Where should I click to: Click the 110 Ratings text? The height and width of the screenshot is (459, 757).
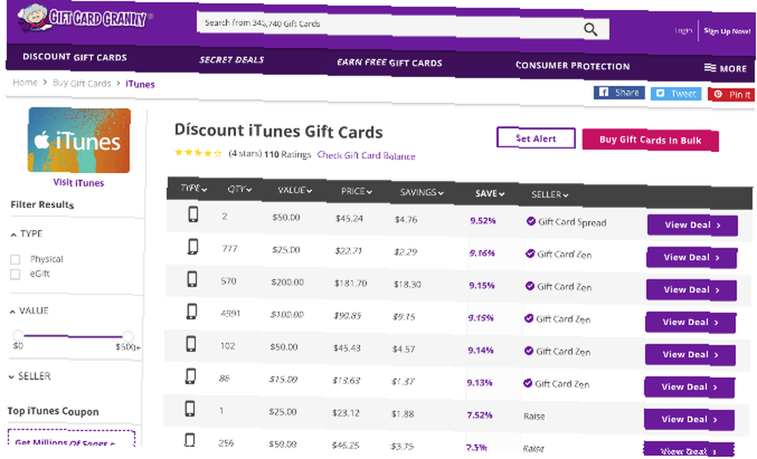pyautogui.click(x=287, y=154)
